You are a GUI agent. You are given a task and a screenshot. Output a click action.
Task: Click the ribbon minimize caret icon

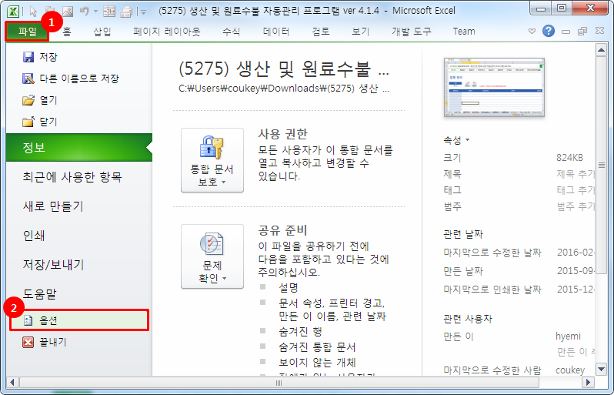pos(532,31)
